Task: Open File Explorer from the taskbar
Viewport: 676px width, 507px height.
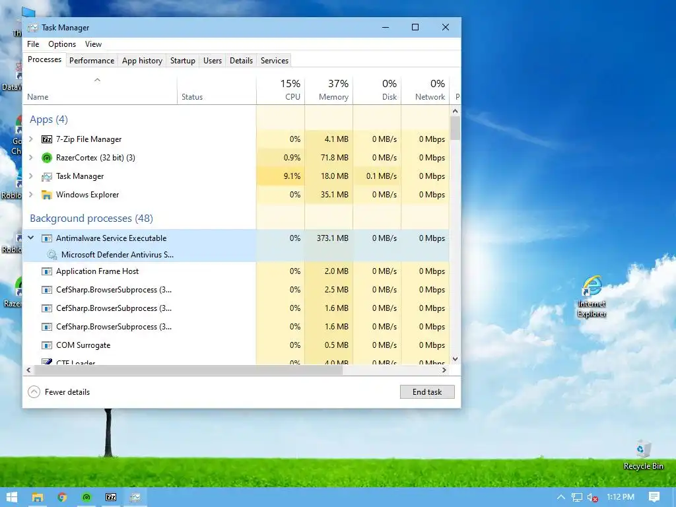Action: click(38, 497)
